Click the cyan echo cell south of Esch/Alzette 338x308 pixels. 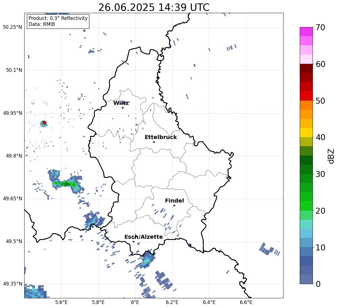coord(147,260)
